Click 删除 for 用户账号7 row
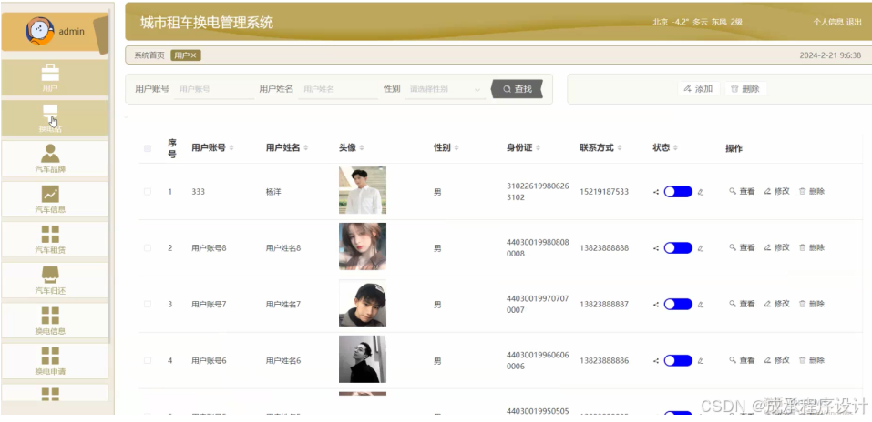Screen dimensions: 872x422 [812, 305]
